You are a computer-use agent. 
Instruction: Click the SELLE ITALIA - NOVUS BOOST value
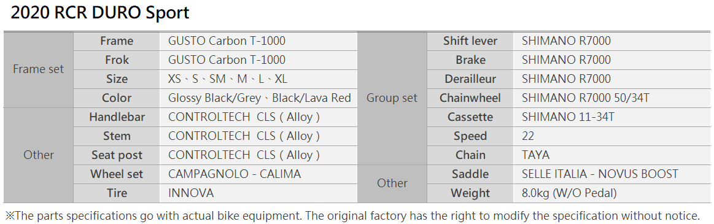pyautogui.click(x=600, y=174)
